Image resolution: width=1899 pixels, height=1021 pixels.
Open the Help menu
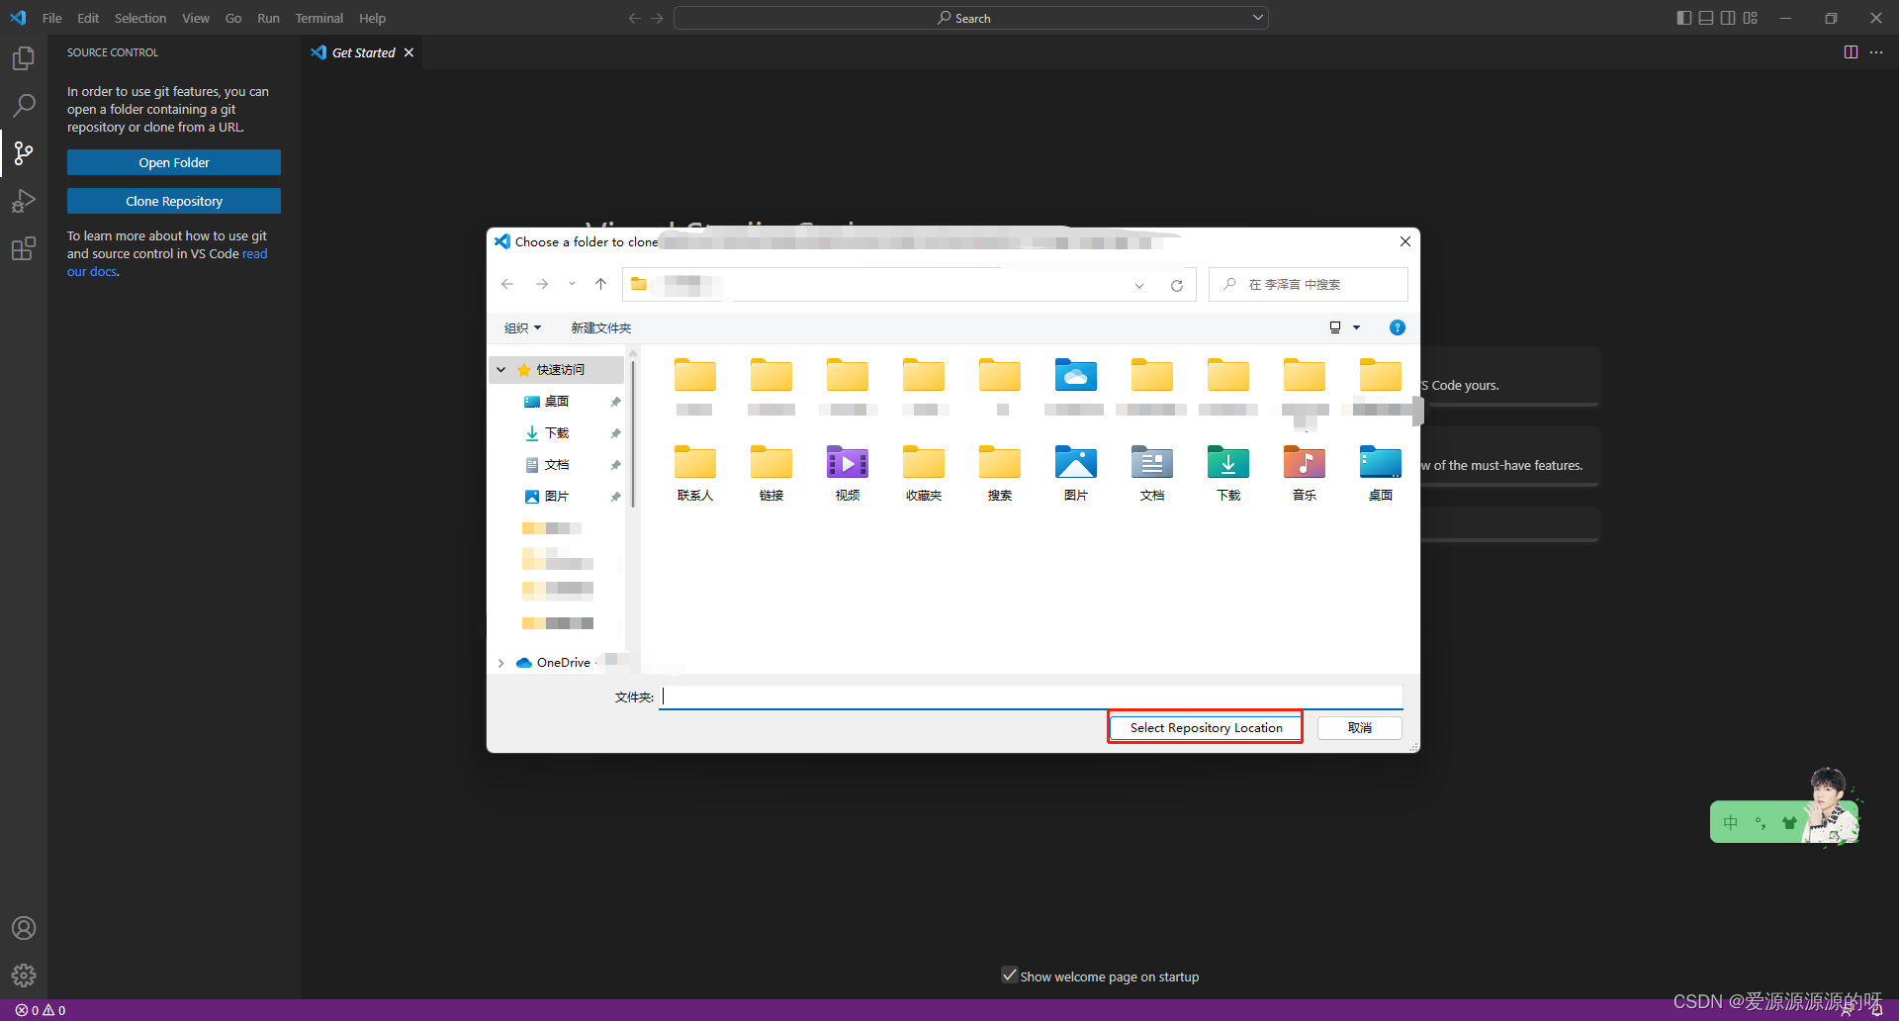tap(373, 18)
